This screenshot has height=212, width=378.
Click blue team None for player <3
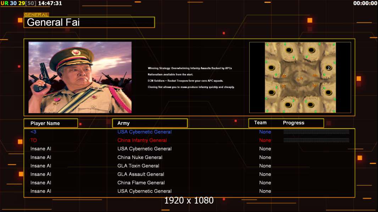click(265, 132)
